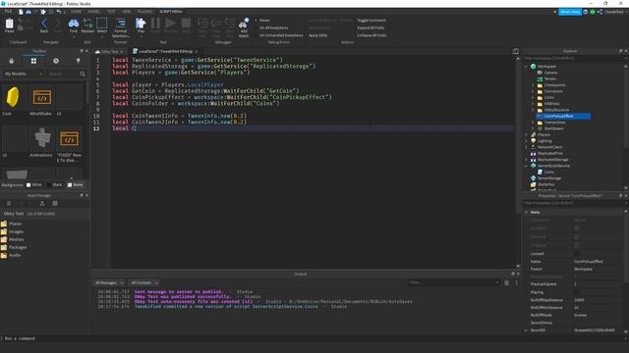Expand the ReplicatedStorage tree node
The width and height of the screenshot is (629, 353).
pyautogui.click(x=527, y=160)
